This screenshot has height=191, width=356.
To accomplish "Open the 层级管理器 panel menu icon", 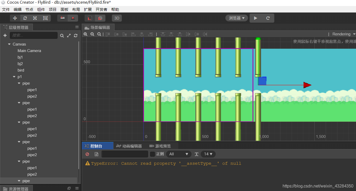I will tap(77, 27).
